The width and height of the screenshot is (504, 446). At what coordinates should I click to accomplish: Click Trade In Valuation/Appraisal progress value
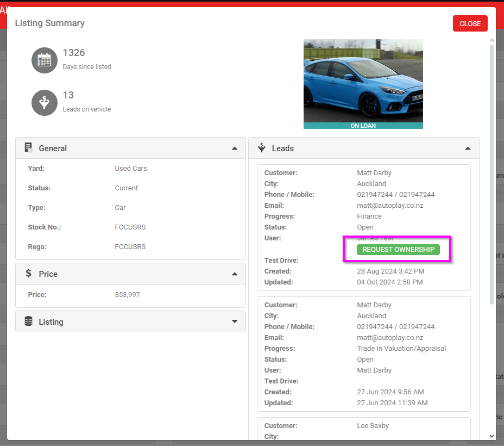[x=401, y=349]
